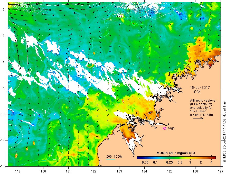
Task: Click latitude label -17
Action: click(3, 140)
